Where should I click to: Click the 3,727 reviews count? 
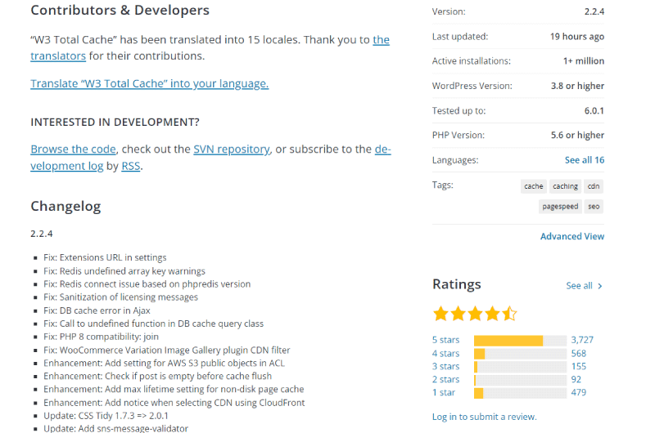(582, 340)
